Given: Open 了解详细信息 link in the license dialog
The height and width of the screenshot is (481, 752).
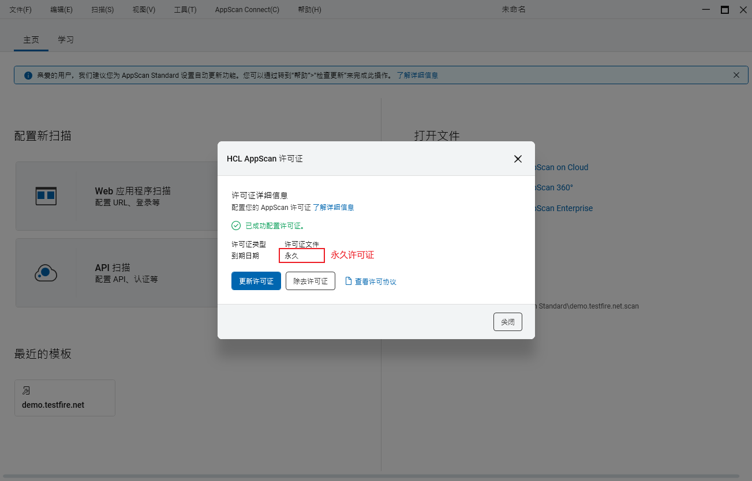Looking at the screenshot, I should (x=334, y=207).
